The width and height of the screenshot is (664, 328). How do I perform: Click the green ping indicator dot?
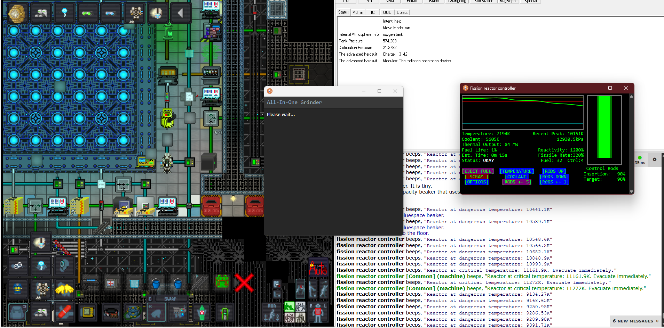pyautogui.click(x=640, y=158)
